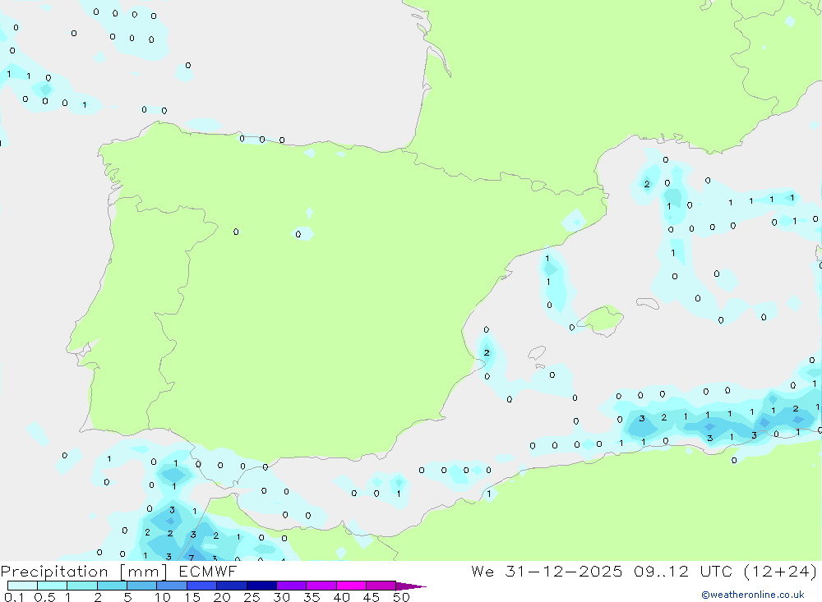This screenshot has height=602, width=822.
Task: Select the 5–10 mm legend color swatch
Action: (142, 586)
